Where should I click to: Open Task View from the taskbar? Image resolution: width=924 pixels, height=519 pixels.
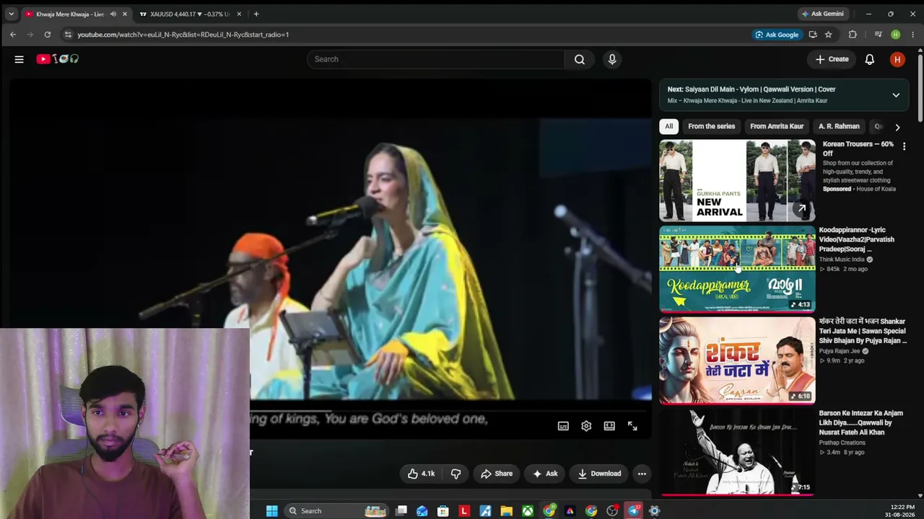point(401,511)
